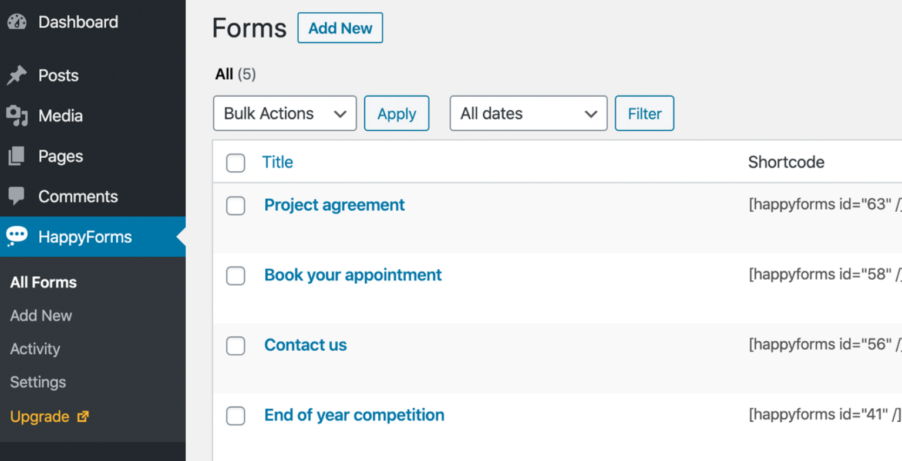
Task: Expand the All dates dropdown
Action: [527, 113]
